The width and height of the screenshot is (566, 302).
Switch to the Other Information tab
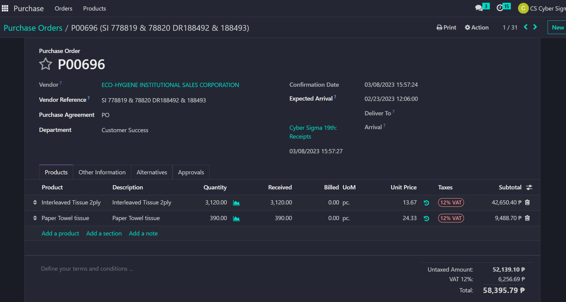[102, 172]
